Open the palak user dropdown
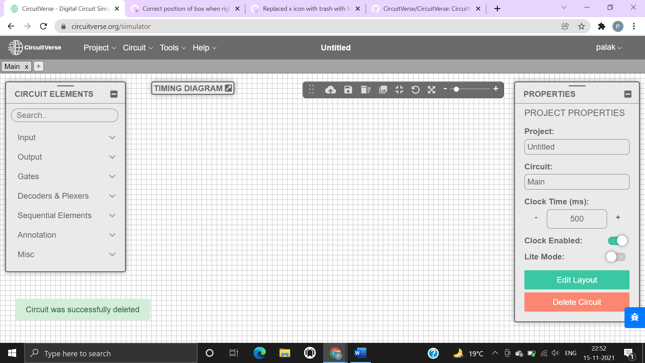The width and height of the screenshot is (645, 363). tap(609, 47)
